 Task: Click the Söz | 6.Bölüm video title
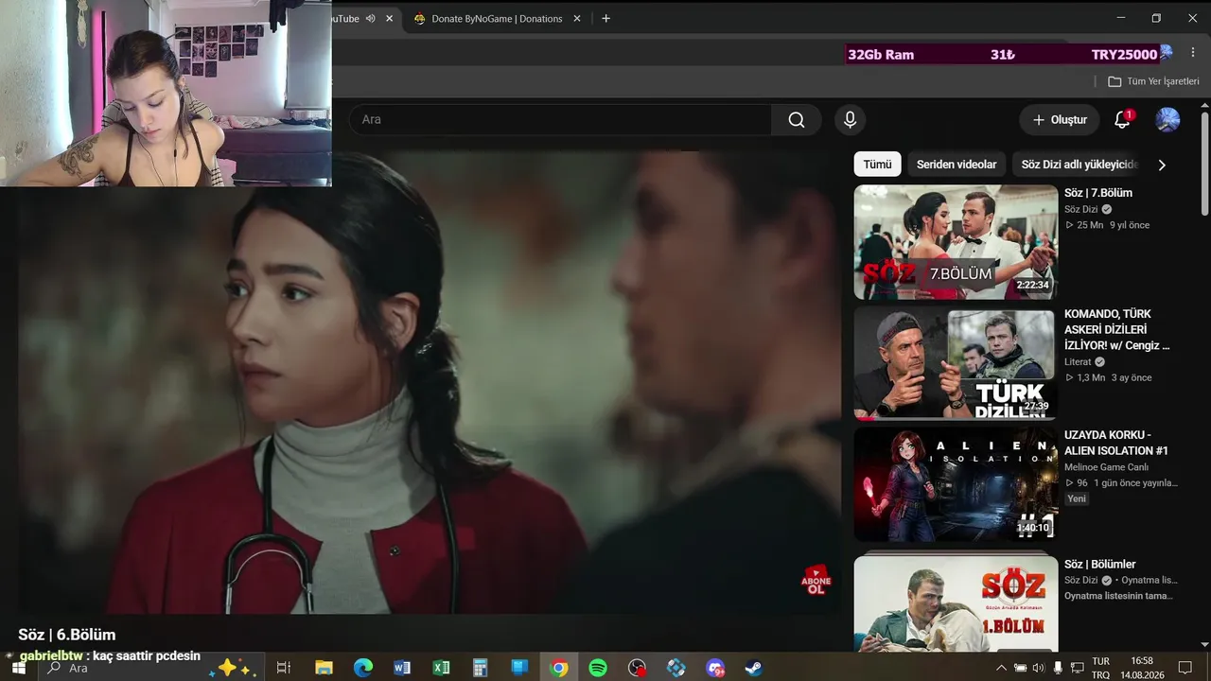66,635
